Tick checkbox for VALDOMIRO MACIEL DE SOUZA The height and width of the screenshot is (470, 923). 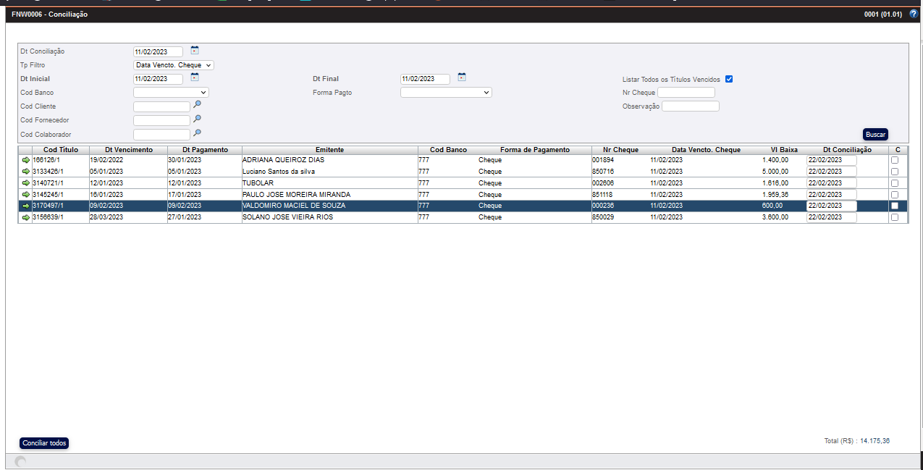coord(895,206)
